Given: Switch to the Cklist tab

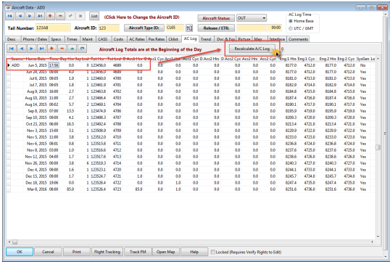Looking at the screenshot, I should (173, 39).
